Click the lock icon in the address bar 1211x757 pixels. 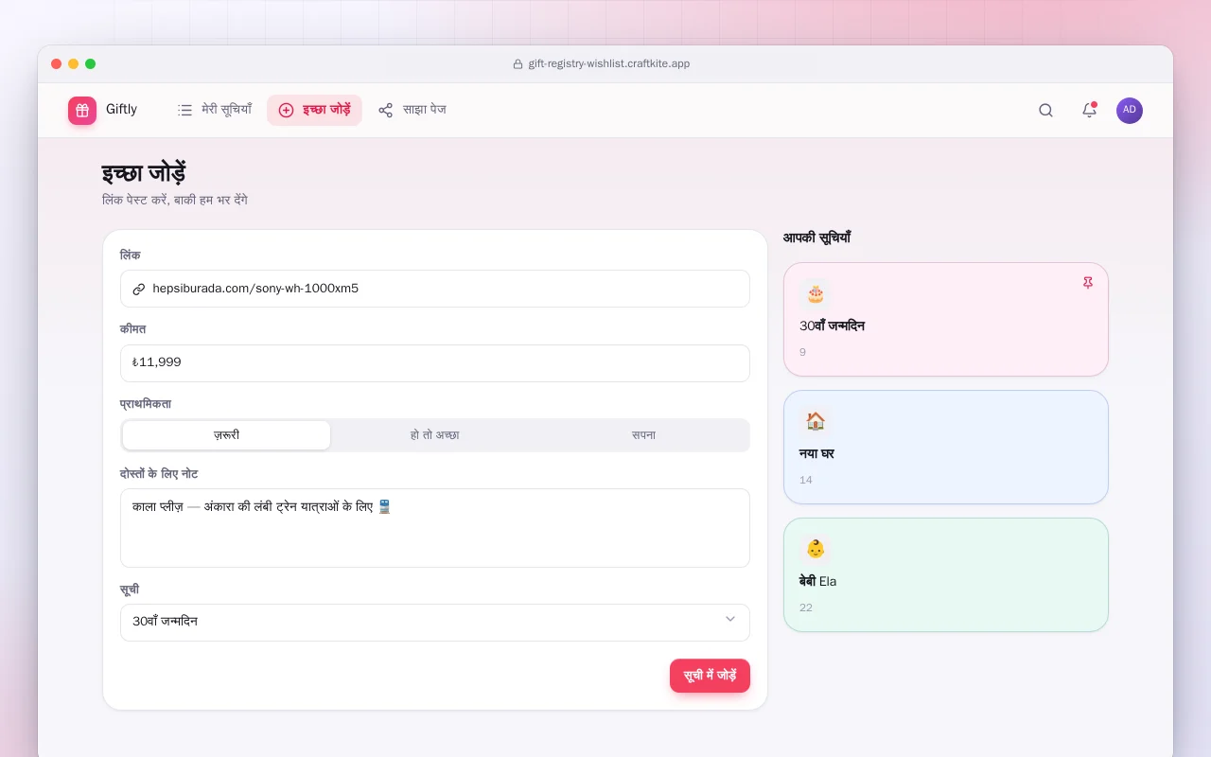[518, 64]
